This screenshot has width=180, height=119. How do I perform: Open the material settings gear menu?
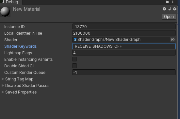point(174,9)
